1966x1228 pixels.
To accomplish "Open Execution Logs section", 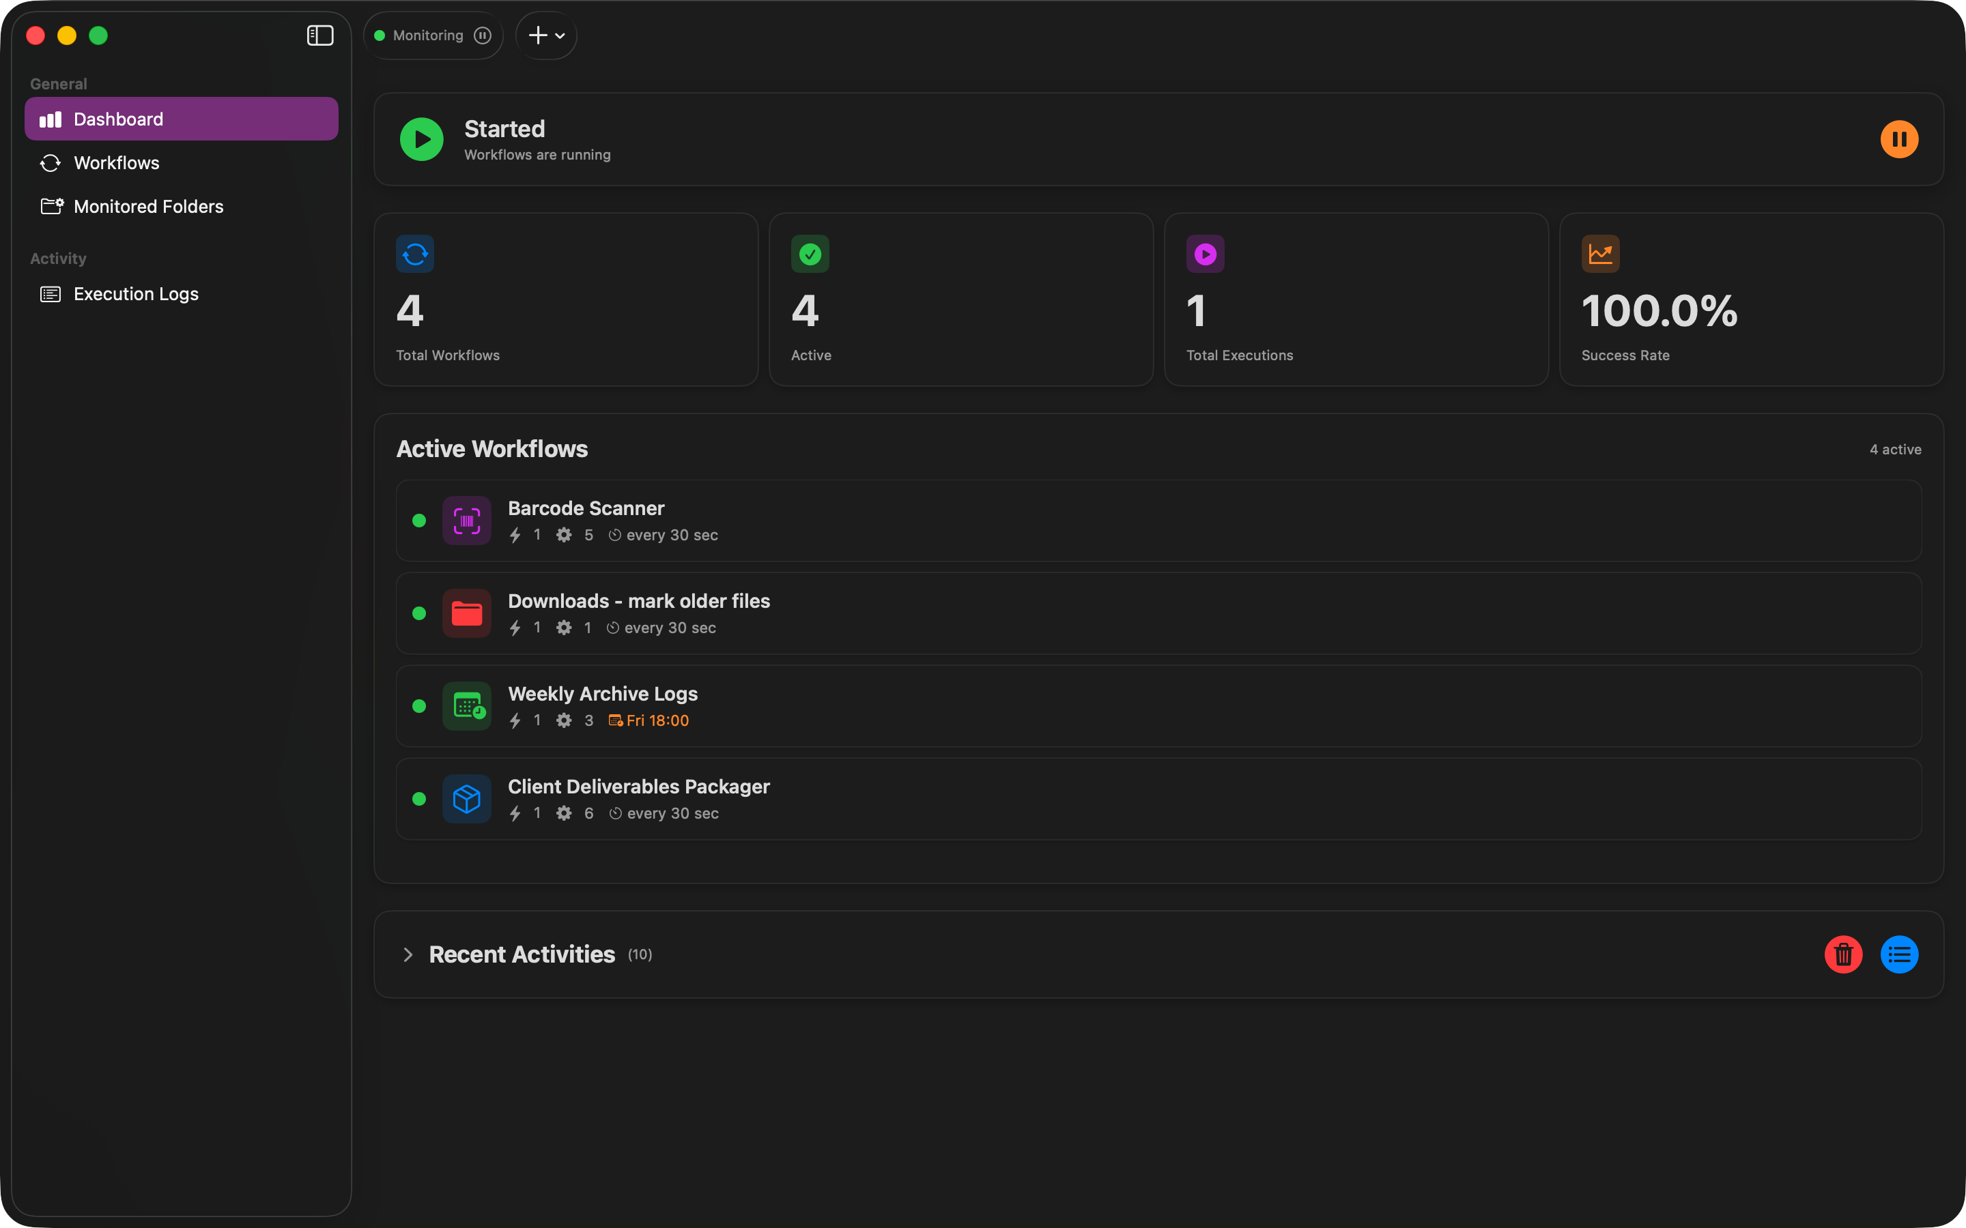I will point(181,294).
